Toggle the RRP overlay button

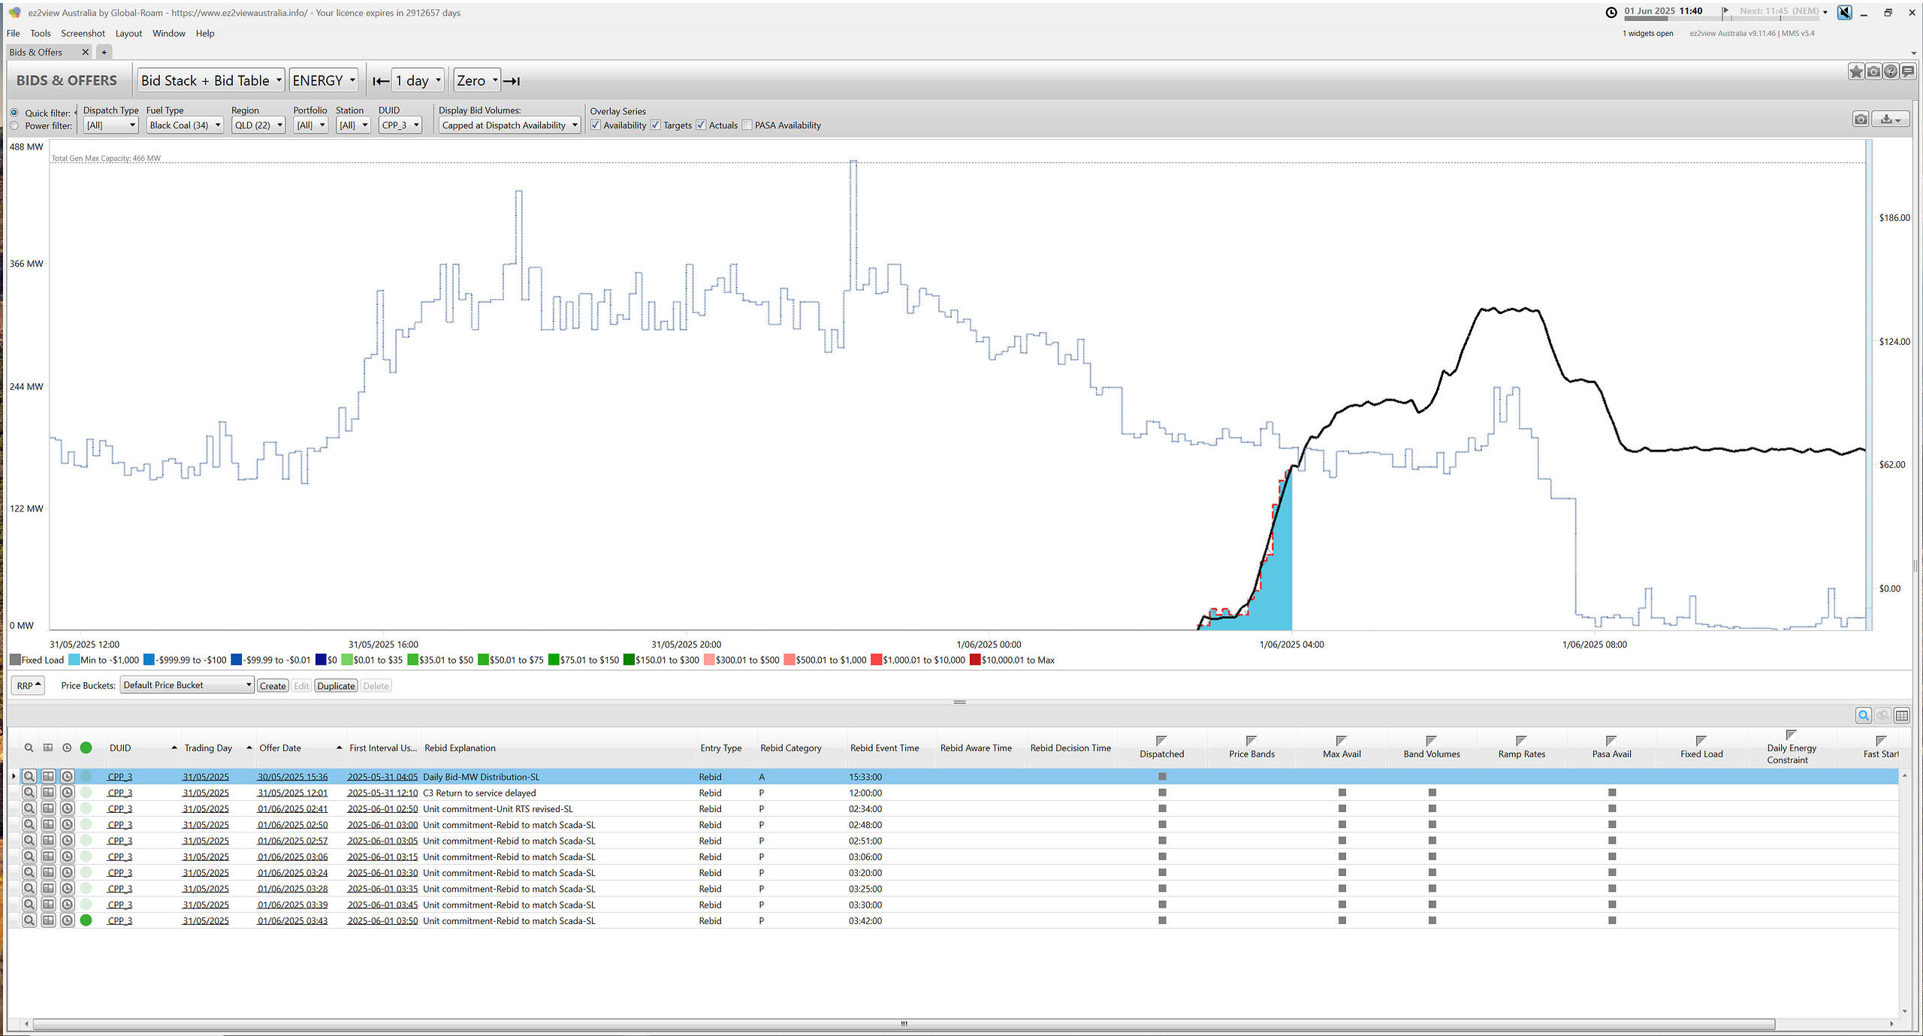click(29, 686)
